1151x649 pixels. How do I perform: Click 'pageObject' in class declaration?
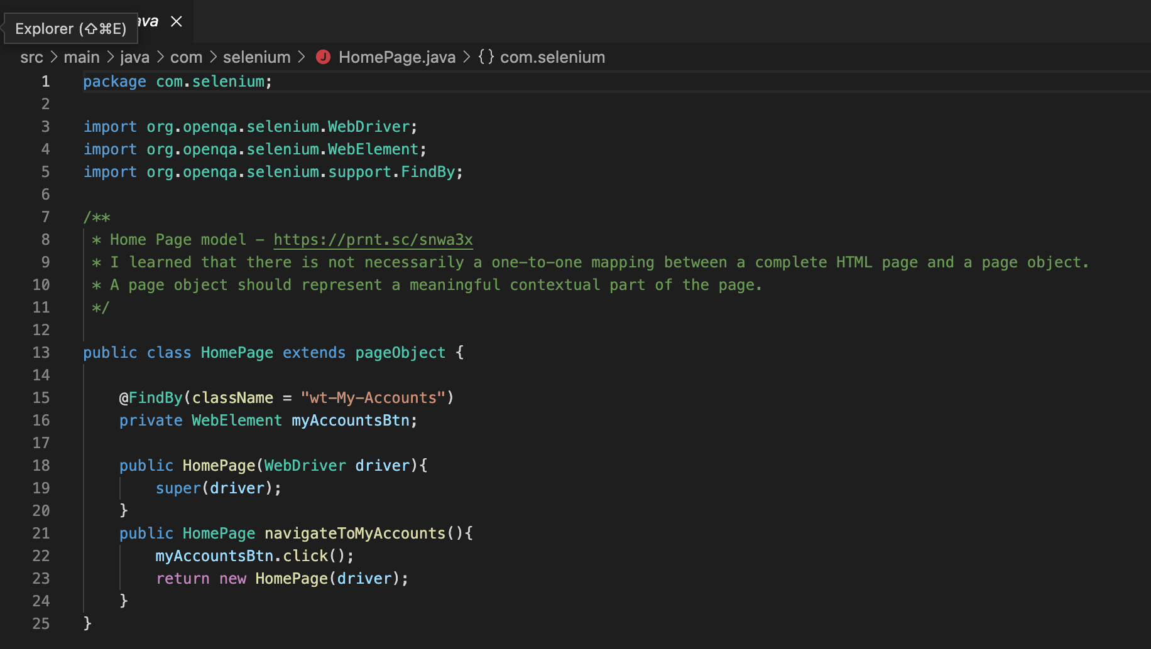point(400,353)
